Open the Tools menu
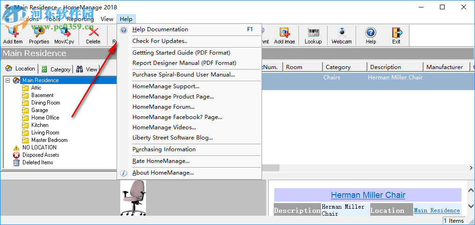Viewport: 475px width, 225px height. 53,19
